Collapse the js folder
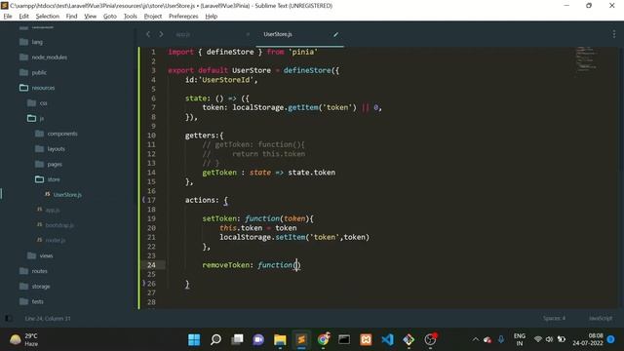Viewport: 624px width, 351px height. tap(41, 118)
